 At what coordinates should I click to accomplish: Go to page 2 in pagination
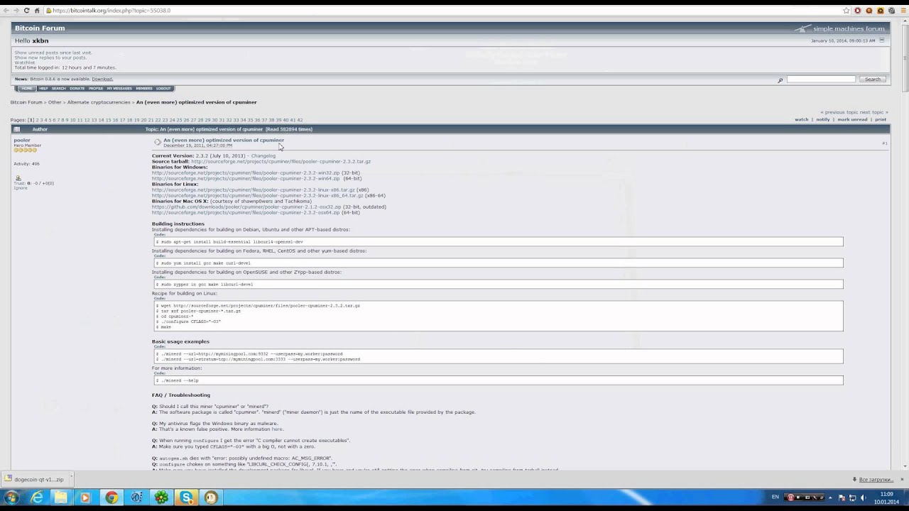38,120
